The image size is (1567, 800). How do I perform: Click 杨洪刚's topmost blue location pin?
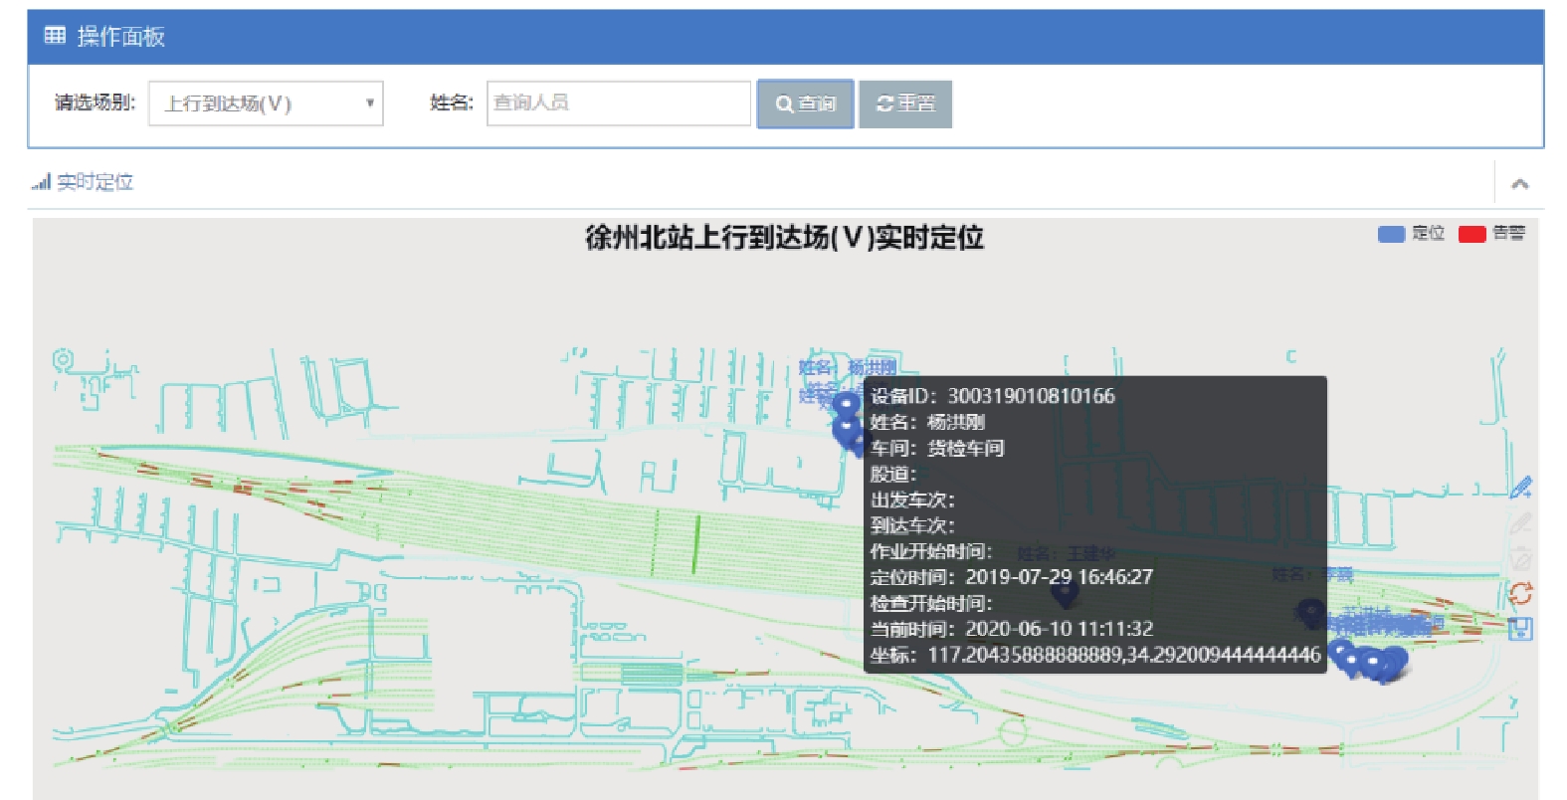pyautogui.click(x=846, y=404)
